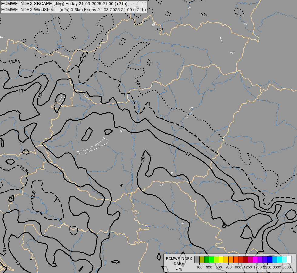This screenshot has height=273, width=297.
Task: Click the 10 dotted contour label
Action: 138,83
